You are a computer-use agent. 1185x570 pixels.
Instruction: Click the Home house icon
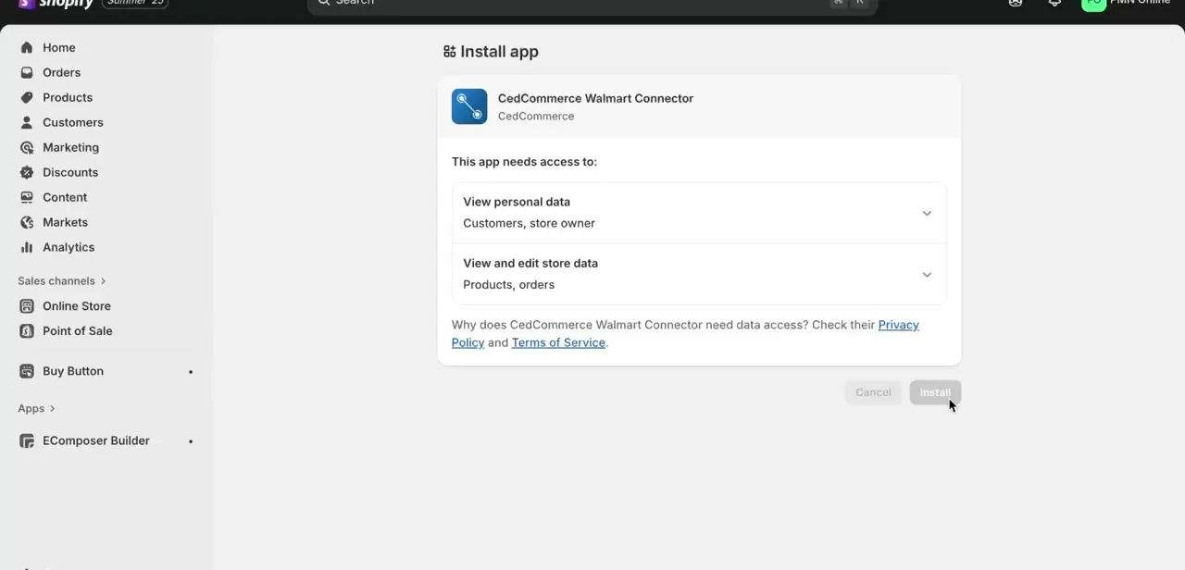tap(27, 47)
